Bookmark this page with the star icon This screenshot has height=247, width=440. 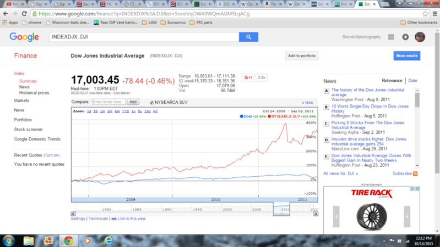(x=426, y=14)
